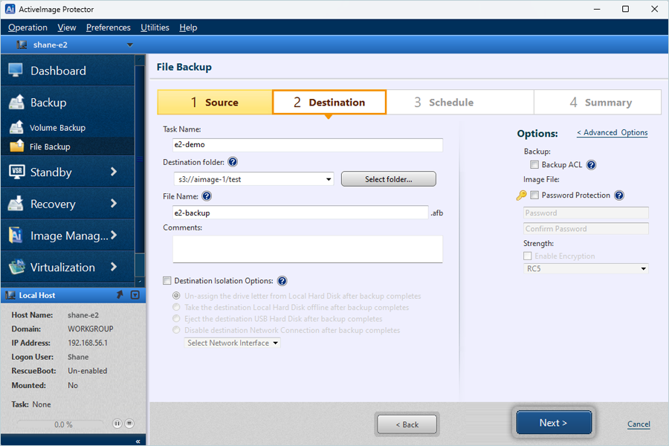The height and width of the screenshot is (446, 669).
Task: Enable the Backup ACL checkbox
Action: (x=534, y=165)
